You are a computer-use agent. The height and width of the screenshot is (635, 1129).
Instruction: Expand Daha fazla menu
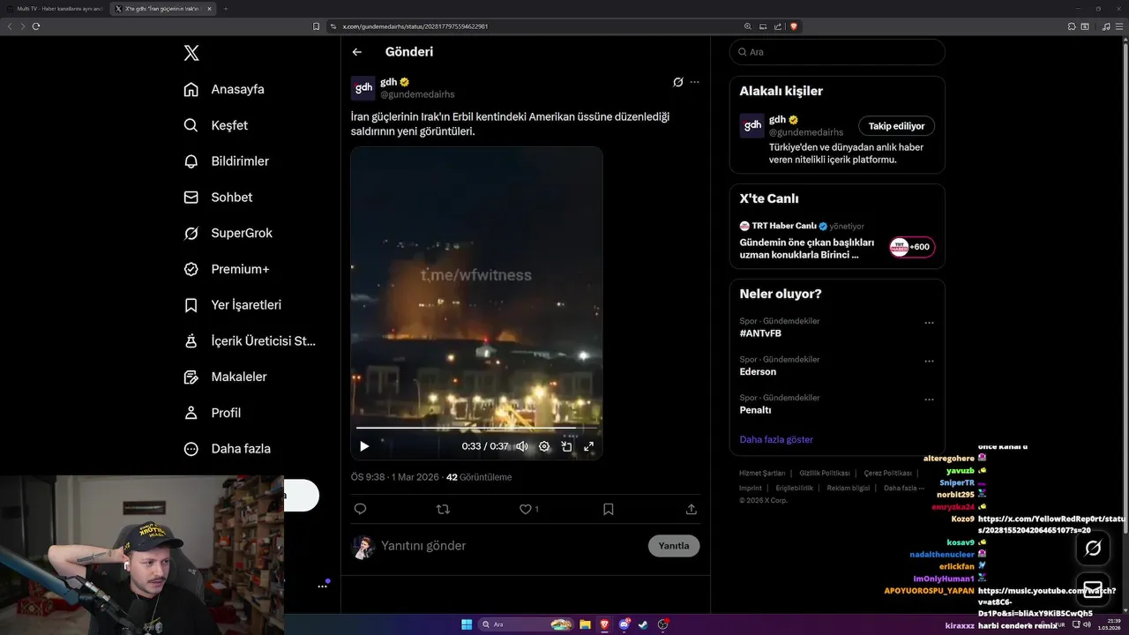[x=228, y=448]
